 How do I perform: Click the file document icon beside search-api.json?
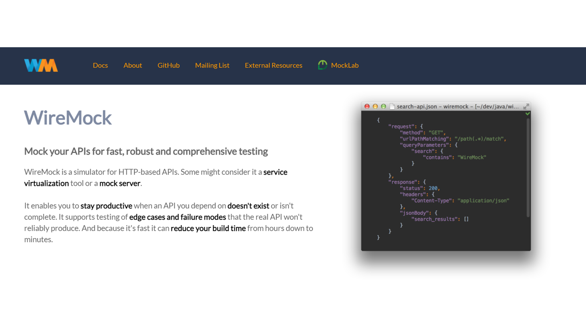coord(392,106)
